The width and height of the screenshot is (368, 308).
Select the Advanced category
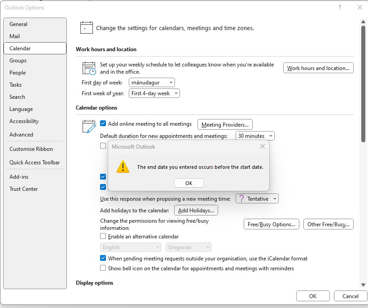pos(35,135)
